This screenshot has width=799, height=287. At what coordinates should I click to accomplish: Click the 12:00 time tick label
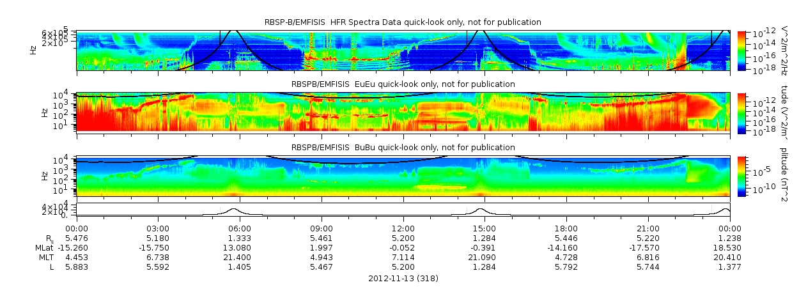[x=403, y=229]
